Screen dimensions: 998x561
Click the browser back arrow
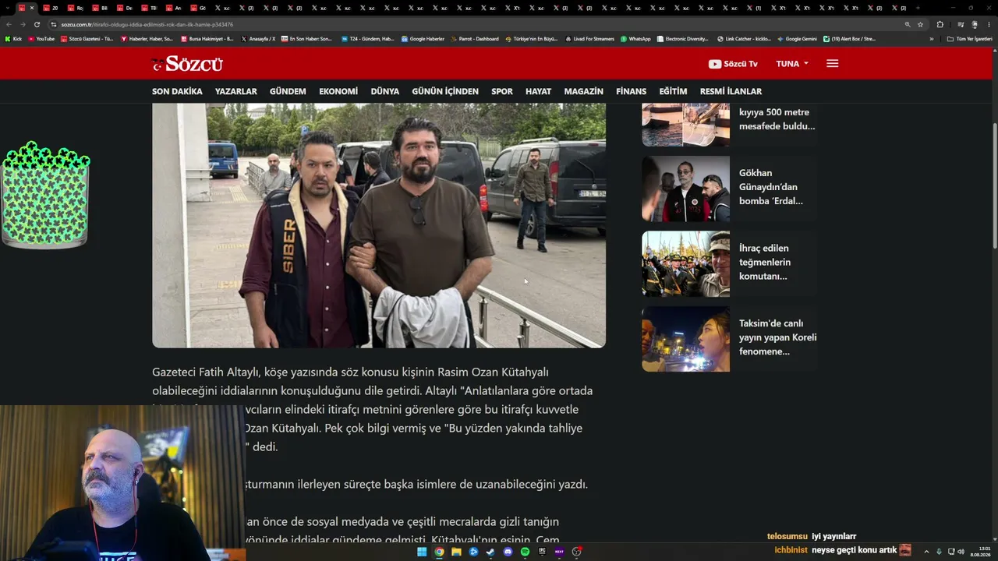click(x=9, y=24)
